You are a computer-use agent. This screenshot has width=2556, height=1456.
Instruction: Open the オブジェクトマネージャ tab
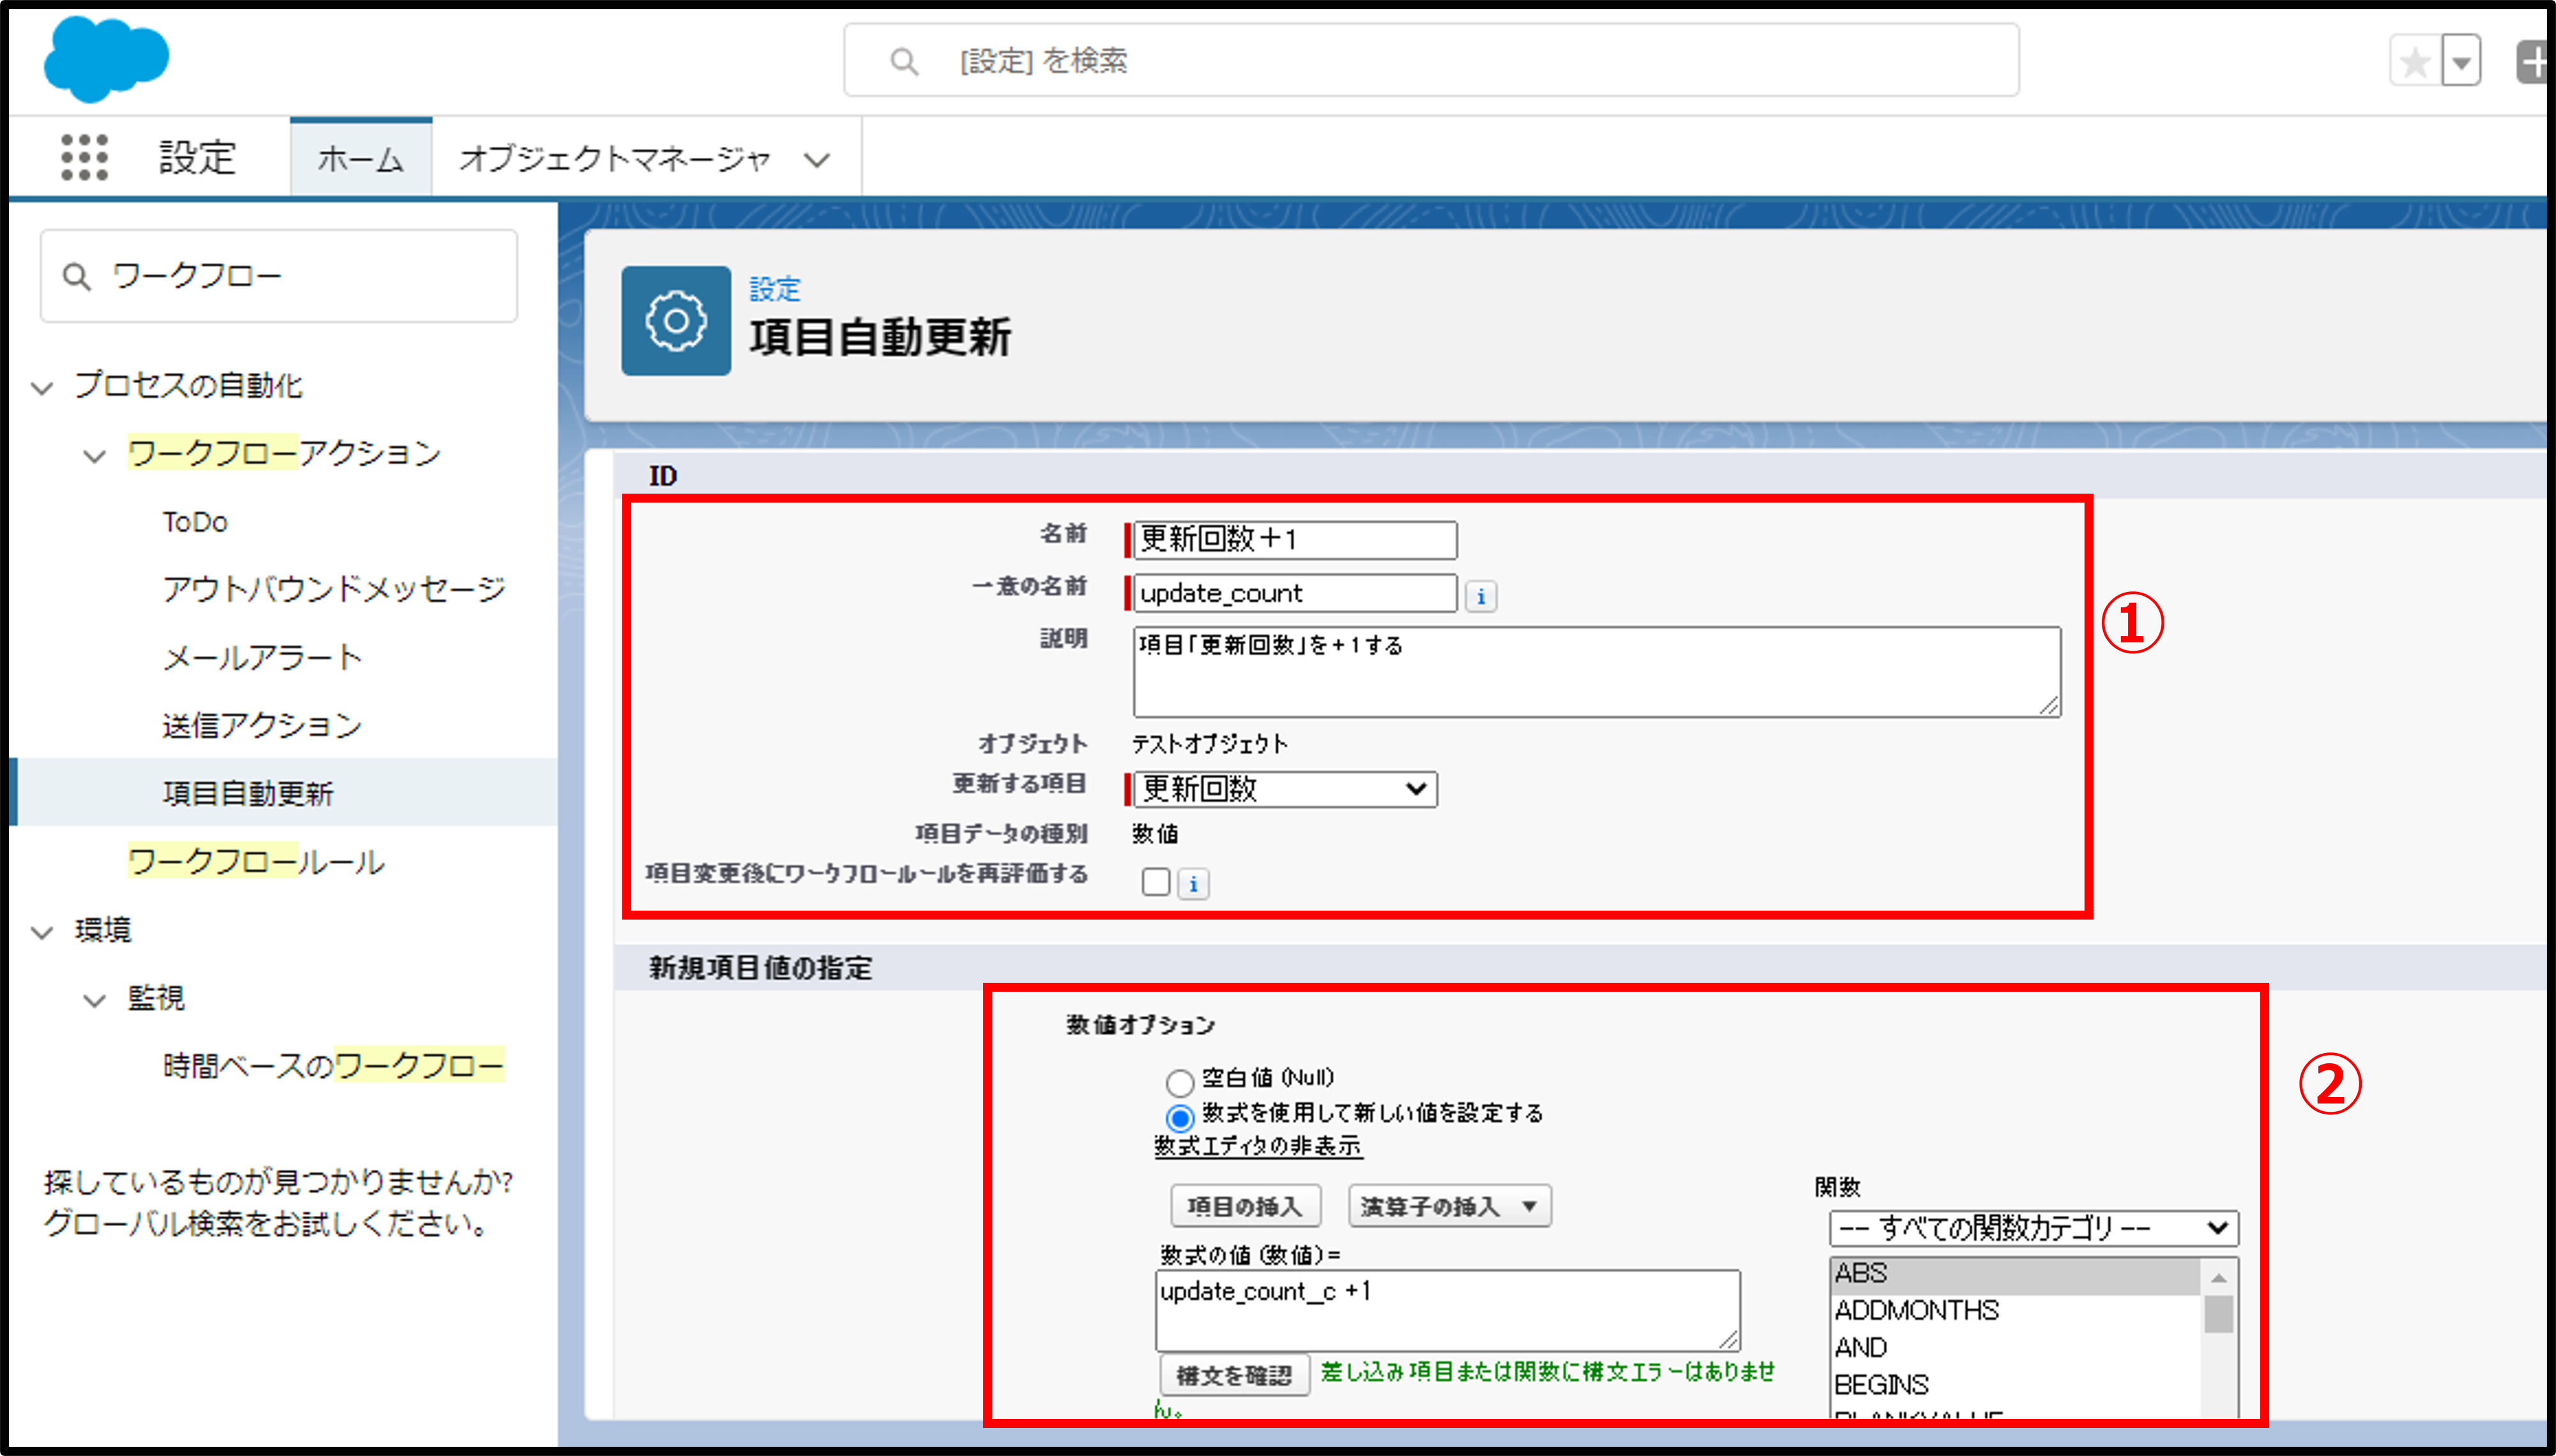click(x=614, y=159)
